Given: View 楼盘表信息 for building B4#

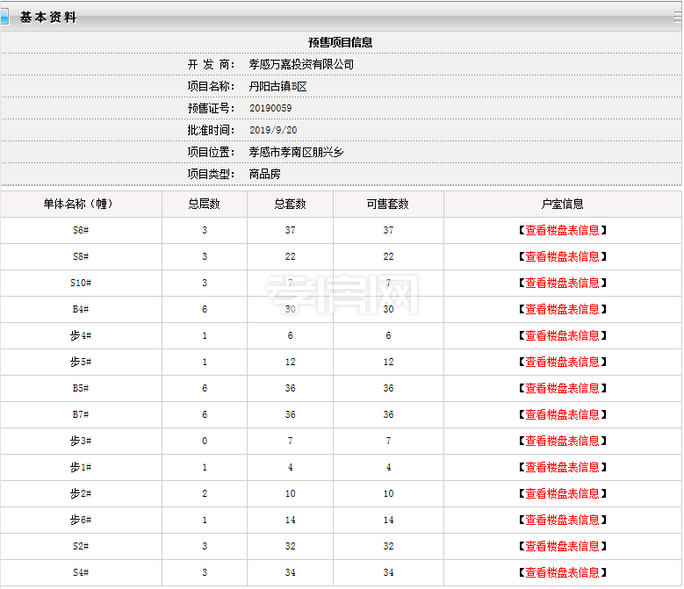Looking at the screenshot, I should (562, 309).
